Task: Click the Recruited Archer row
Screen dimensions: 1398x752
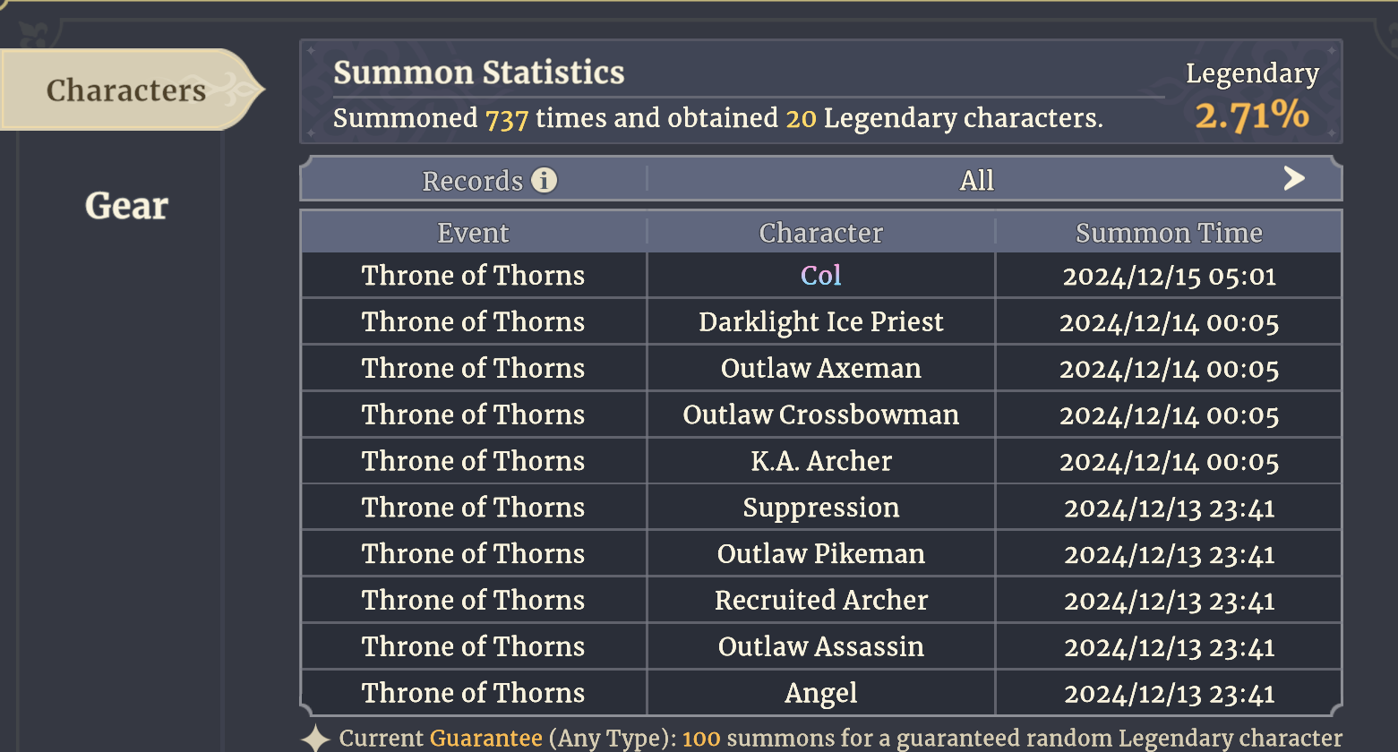Action: pos(821,601)
